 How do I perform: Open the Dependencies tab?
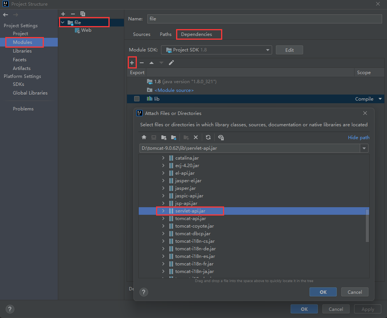point(197,34)
